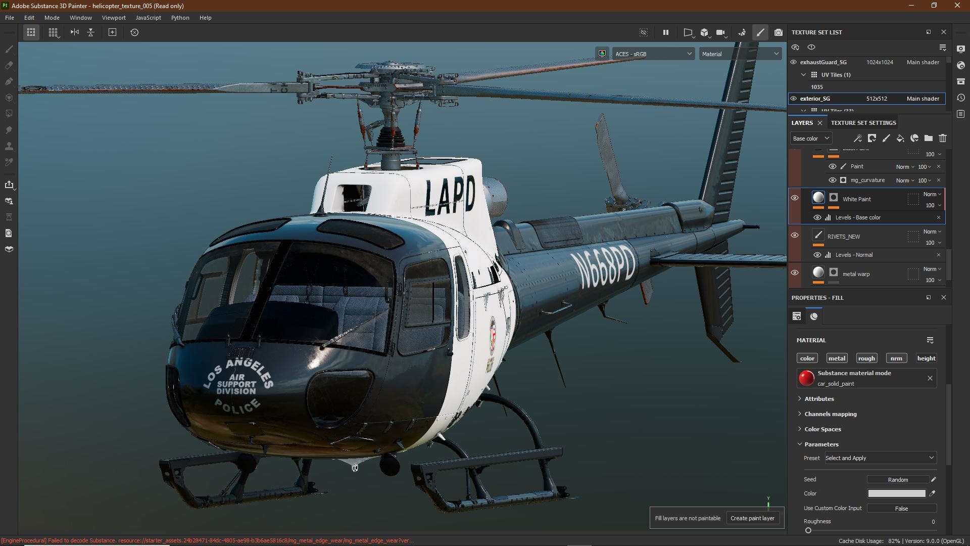970x546 pixels.
Task: Pause the viewport engine
Action: point(666,32)
